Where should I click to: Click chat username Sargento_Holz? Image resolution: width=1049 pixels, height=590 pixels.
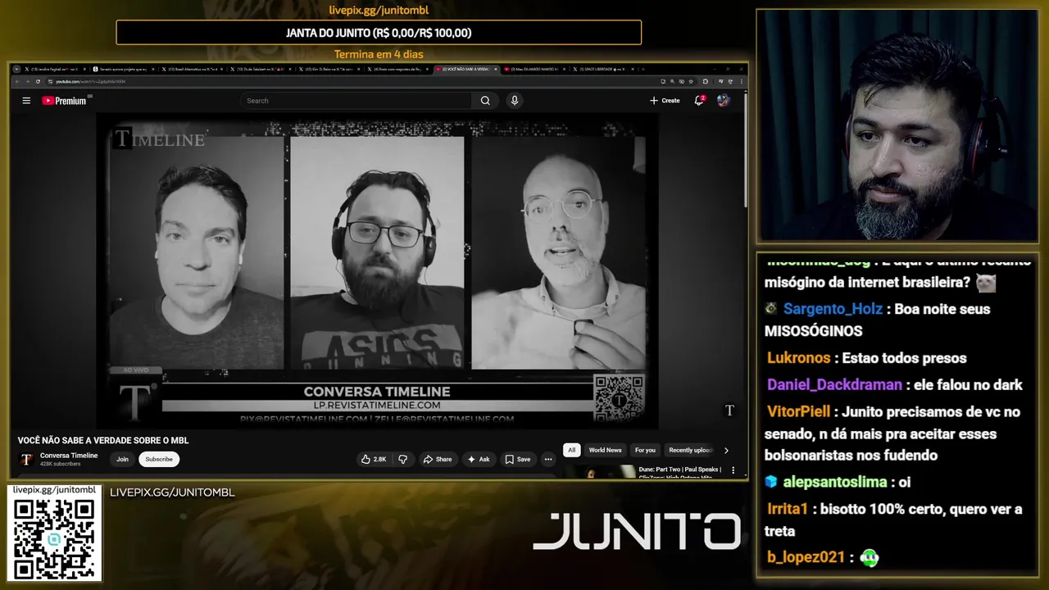point(833,309)
